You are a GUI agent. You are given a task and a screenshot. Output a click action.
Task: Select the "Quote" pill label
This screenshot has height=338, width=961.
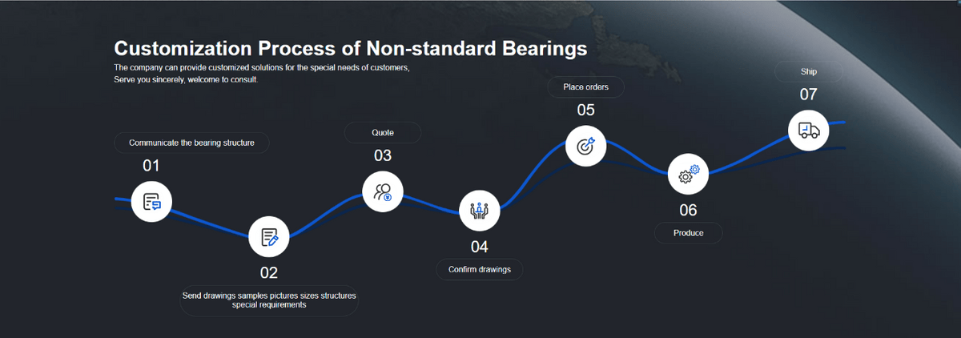click(x=383, y=132)
